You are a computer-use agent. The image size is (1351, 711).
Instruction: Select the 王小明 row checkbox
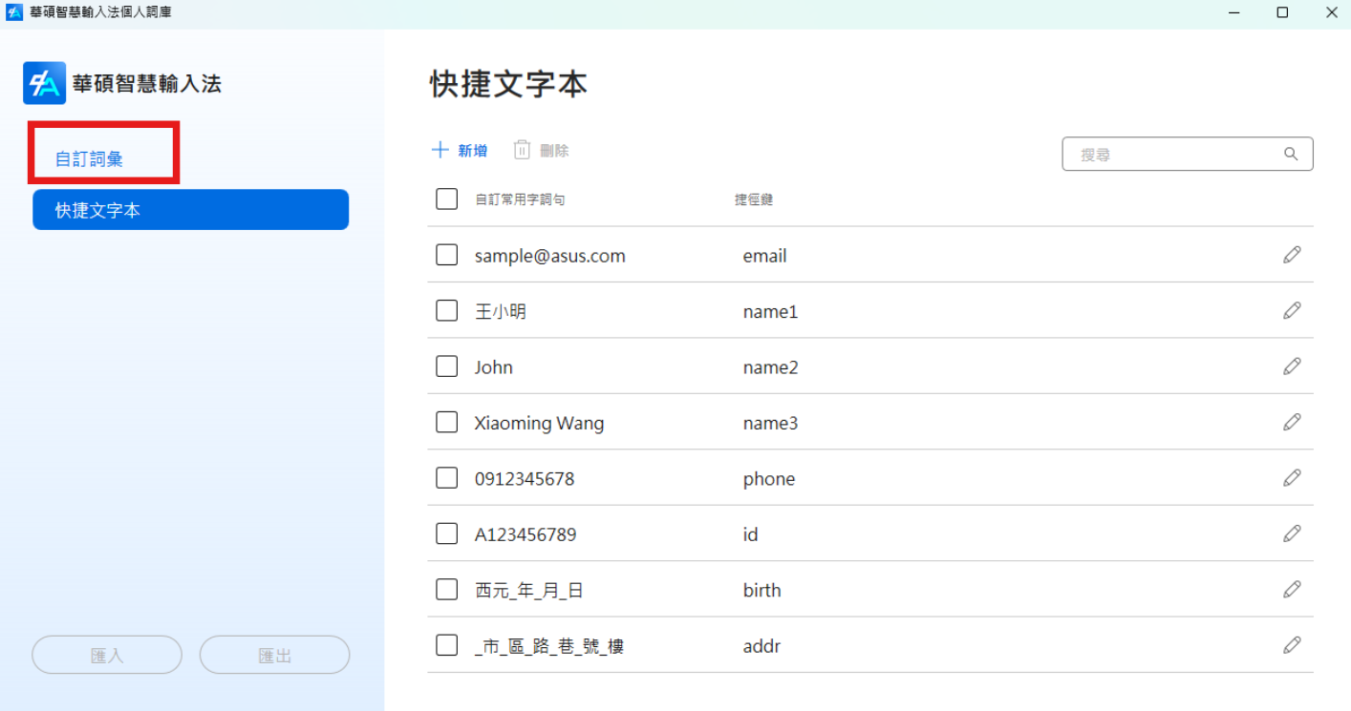pyautogui.click(x=446, y=310)
